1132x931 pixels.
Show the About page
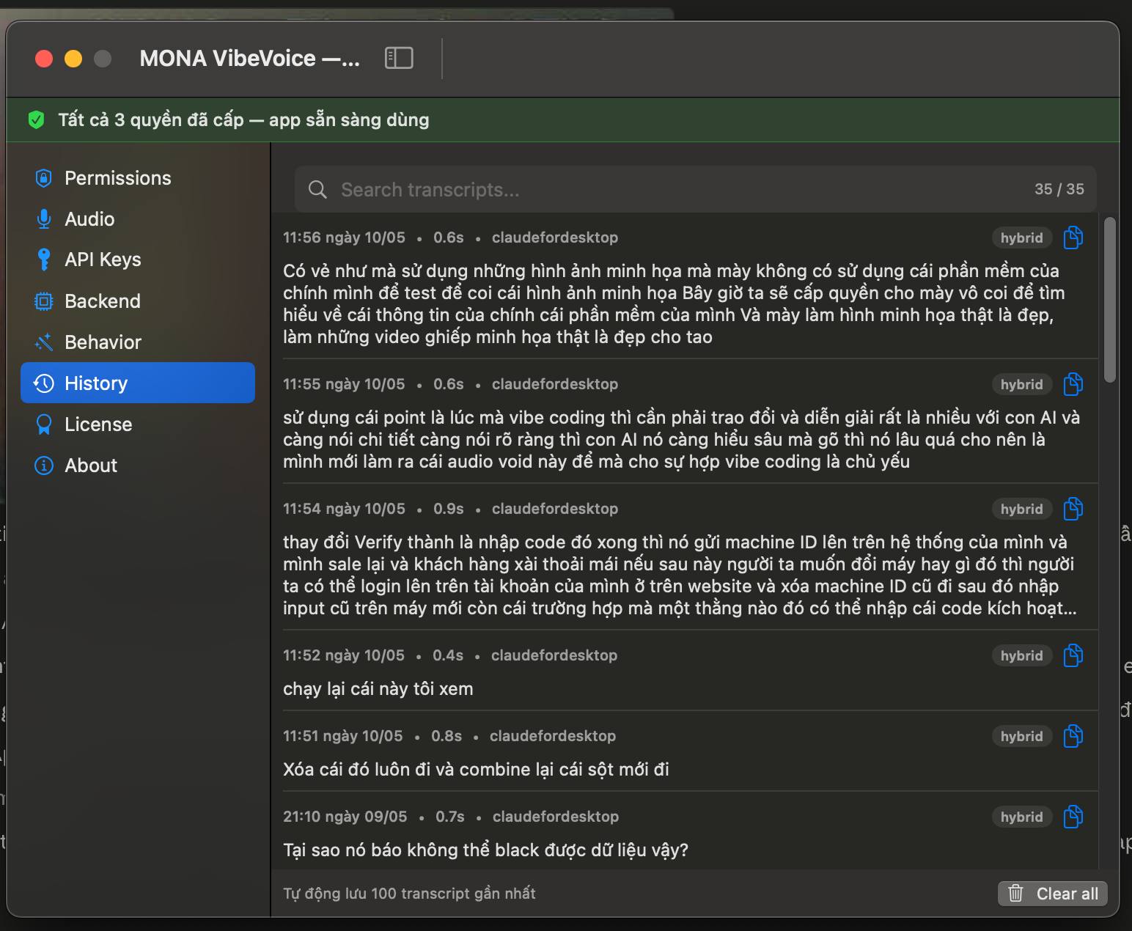click(x=138, y=466)
